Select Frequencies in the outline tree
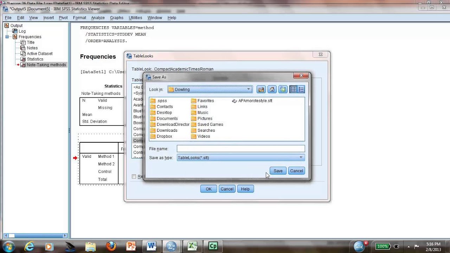 click(x=27, y=37)
